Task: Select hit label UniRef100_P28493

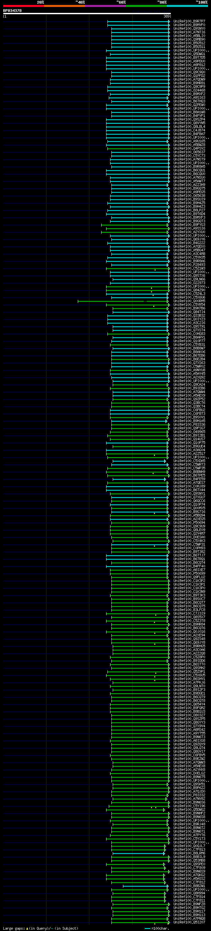Action: (x=189, y=265)
